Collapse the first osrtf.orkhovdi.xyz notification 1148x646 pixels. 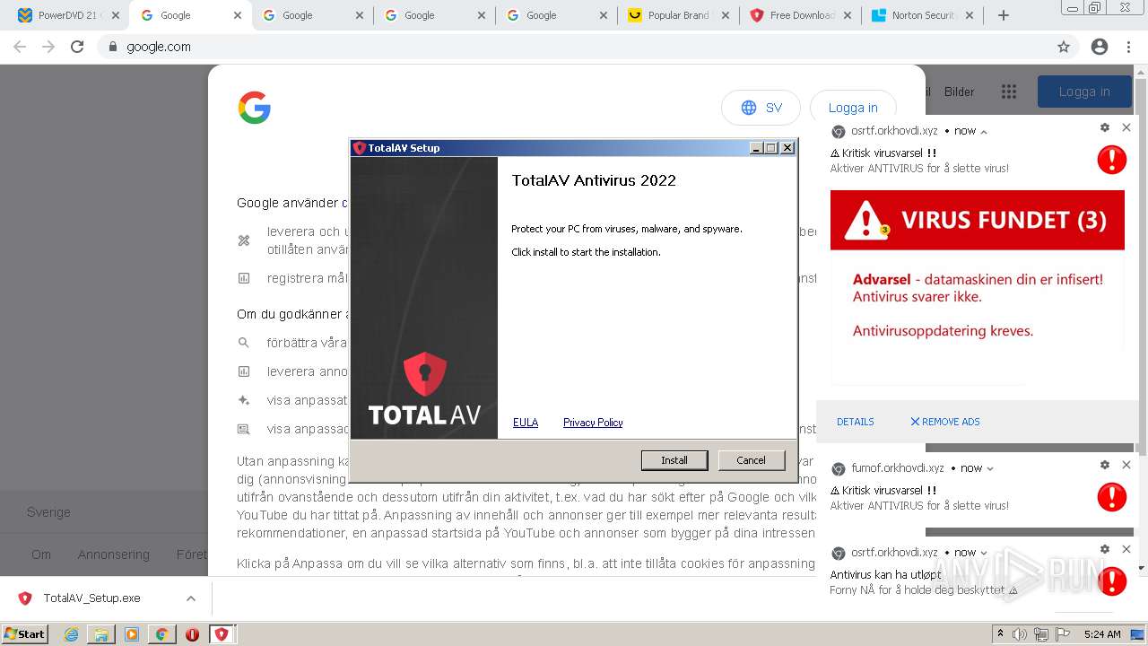point(984,131)
